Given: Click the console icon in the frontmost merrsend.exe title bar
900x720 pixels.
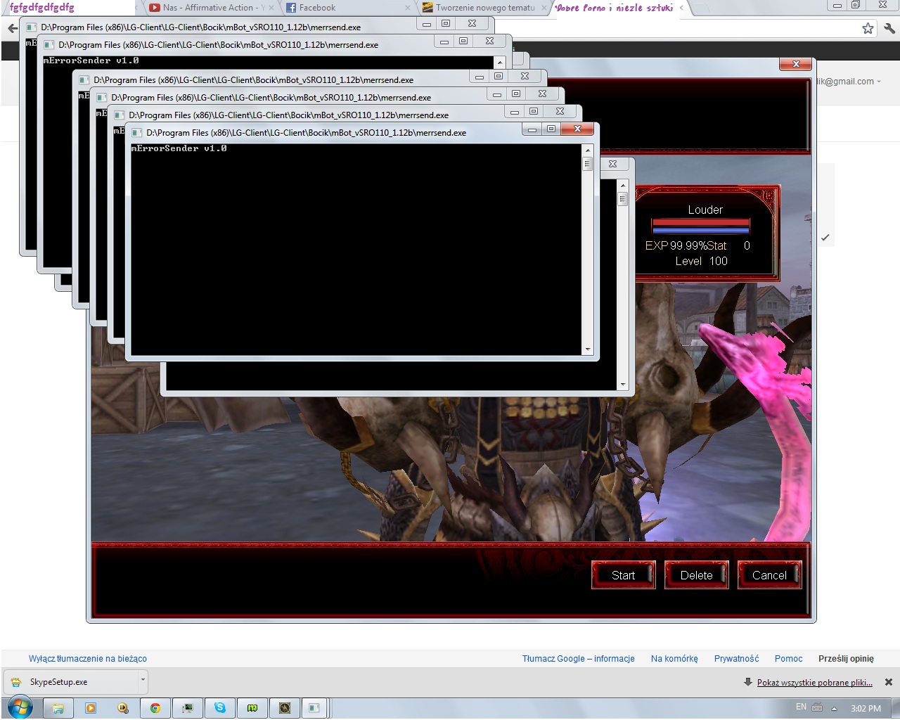Looking at the screenshot, I should point(137,132).
